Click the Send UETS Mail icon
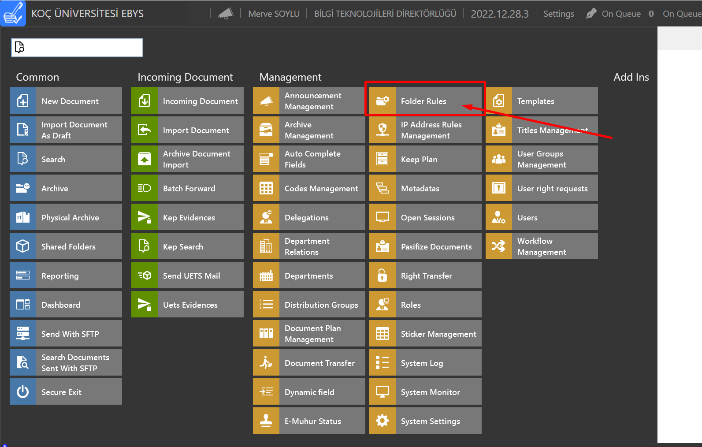Viewport: 702px width, 447px height. [144, 276]
